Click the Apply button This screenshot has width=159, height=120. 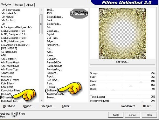116,115
